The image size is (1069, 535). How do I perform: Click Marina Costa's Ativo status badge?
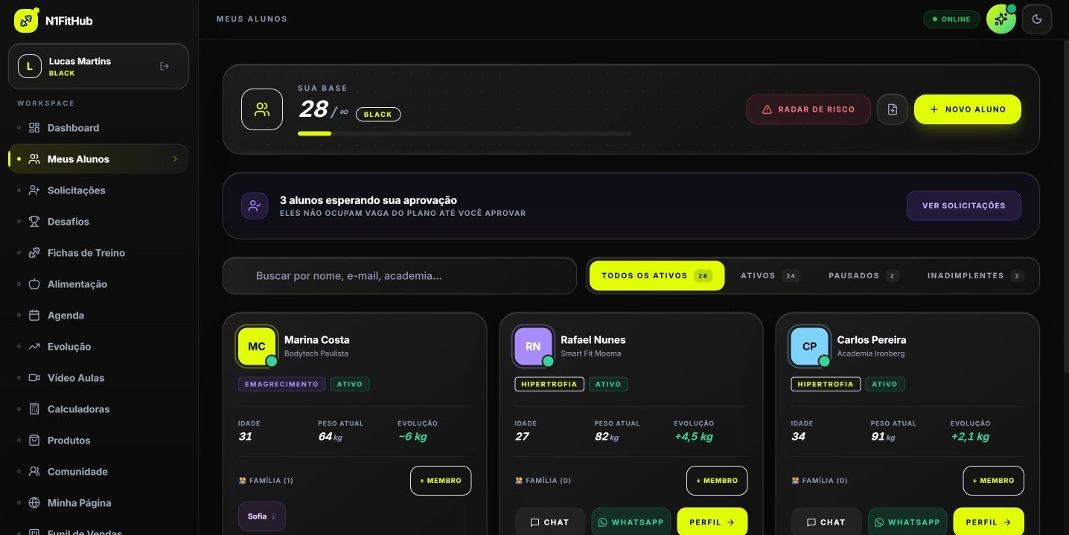coord(350,385)
